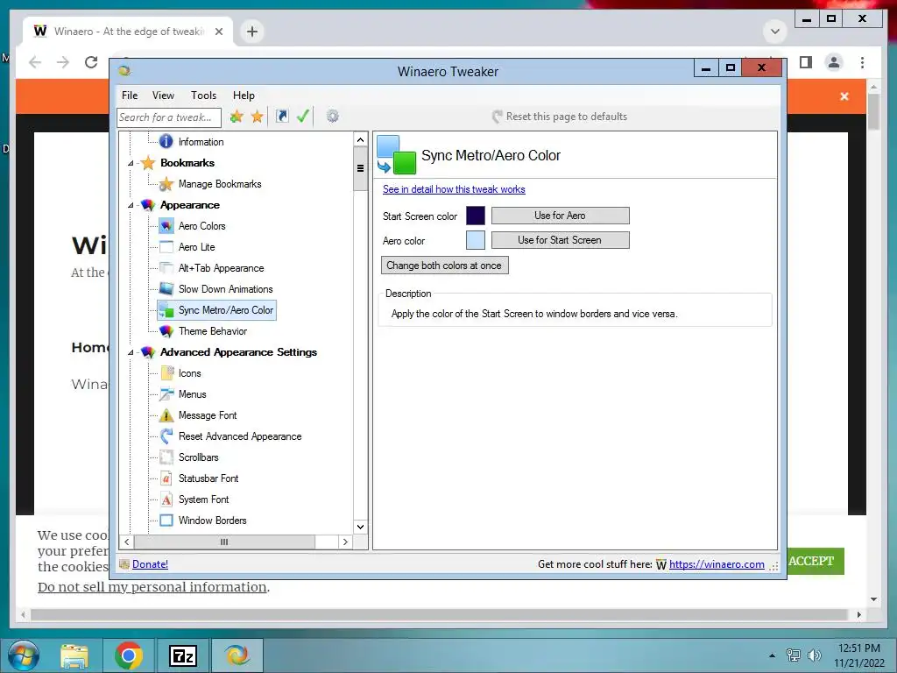Click the Chrome icon in the taskbar

point(128,655)
